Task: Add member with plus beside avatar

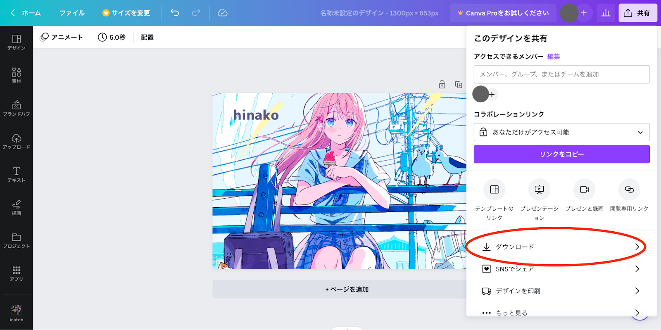Action: pyautogui.click(x=492, y=95)
